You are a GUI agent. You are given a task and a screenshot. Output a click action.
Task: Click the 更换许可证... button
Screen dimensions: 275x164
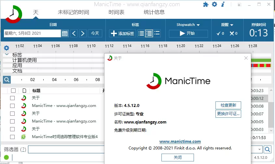pos(228,114)
